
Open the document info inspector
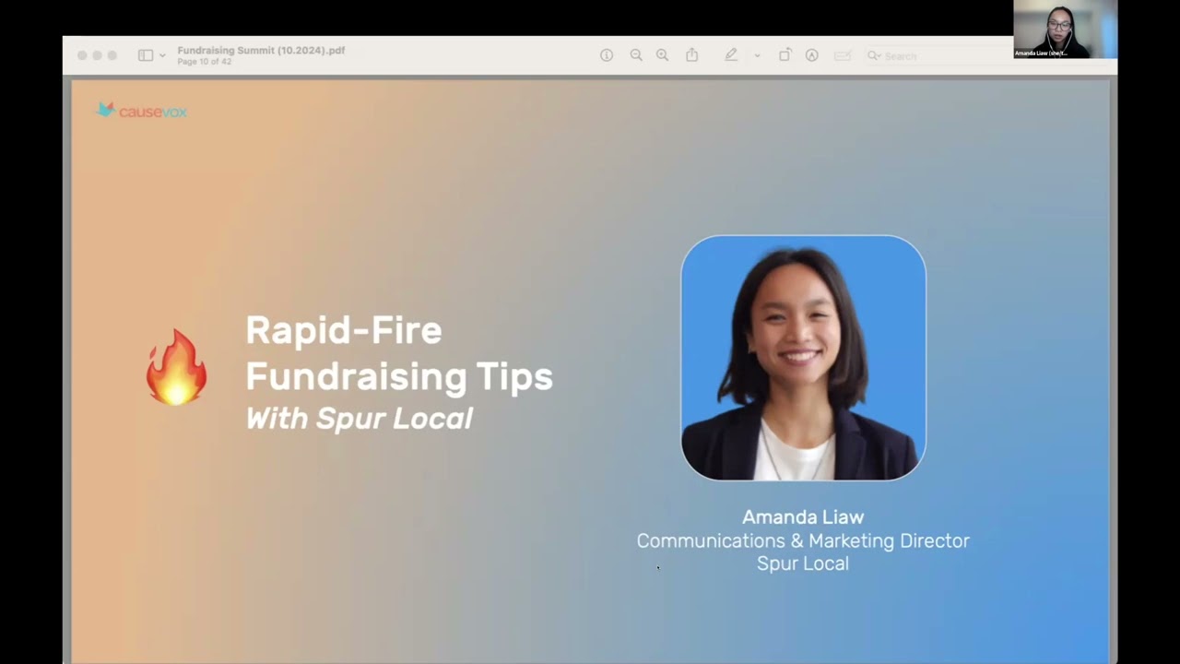tap(607, 55)
